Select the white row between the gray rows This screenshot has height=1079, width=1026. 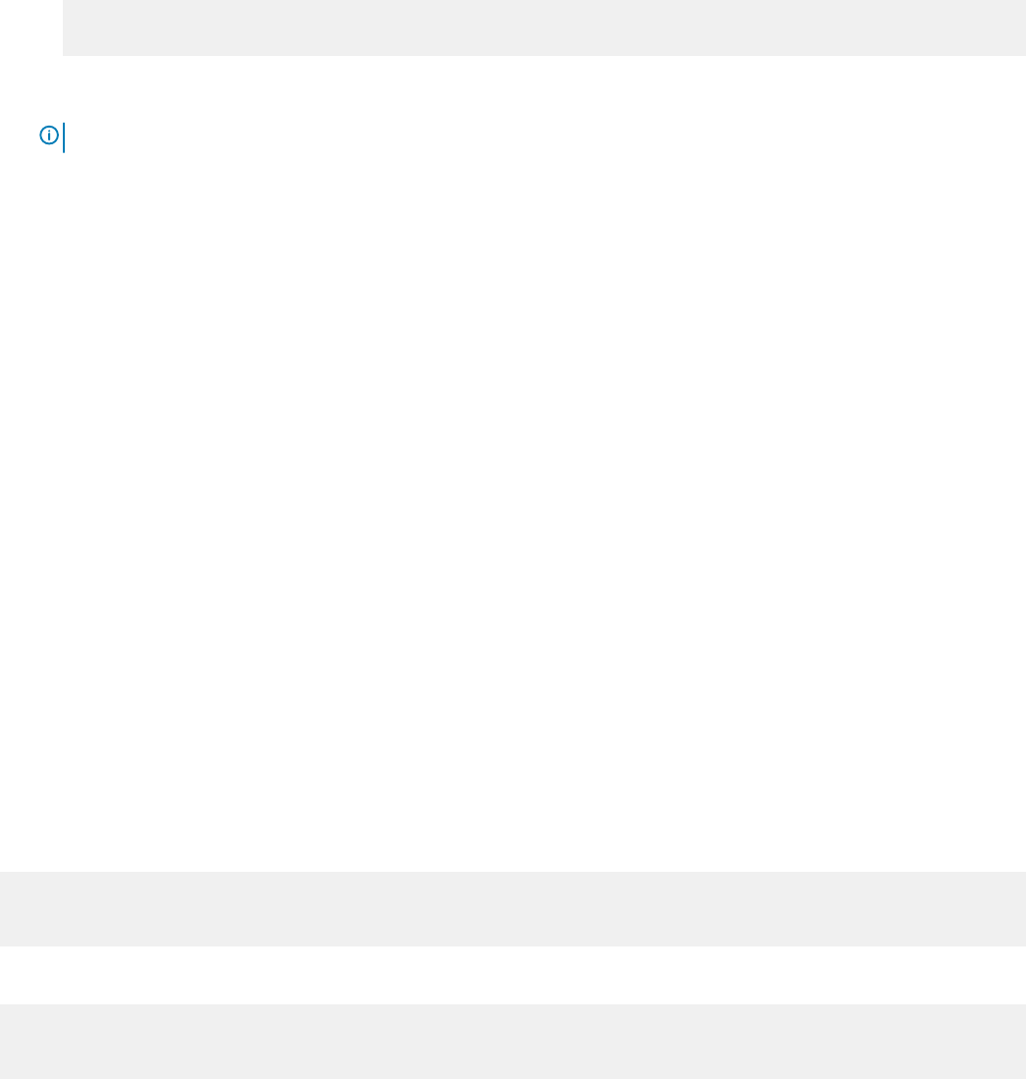tap(513, 974)
